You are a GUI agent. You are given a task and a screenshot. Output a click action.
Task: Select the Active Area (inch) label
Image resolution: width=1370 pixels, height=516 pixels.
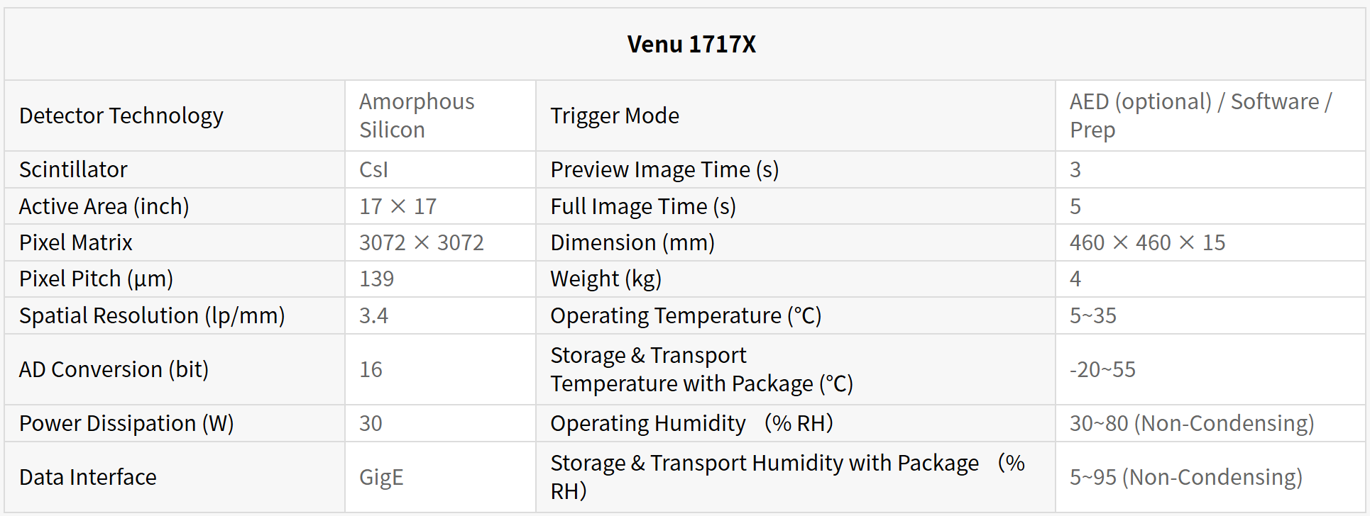(104, 206)
